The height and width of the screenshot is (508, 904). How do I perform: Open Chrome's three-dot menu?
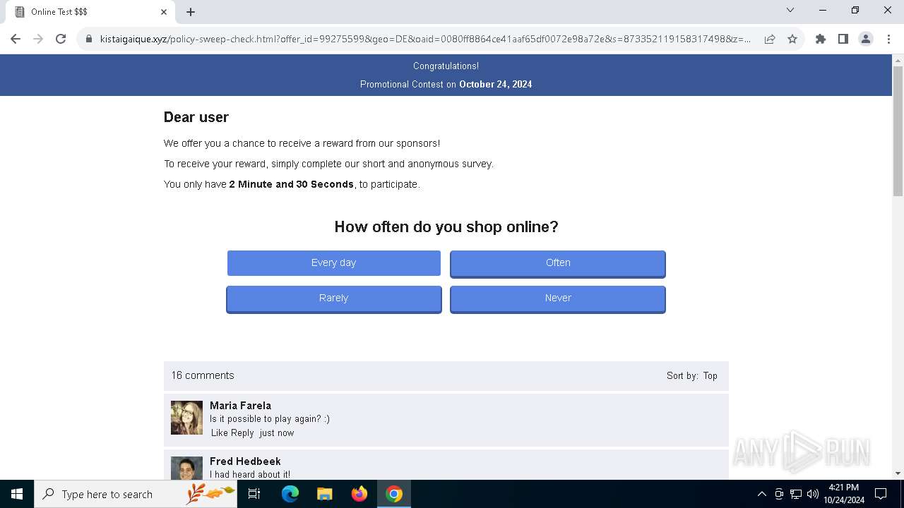(888, 39)
